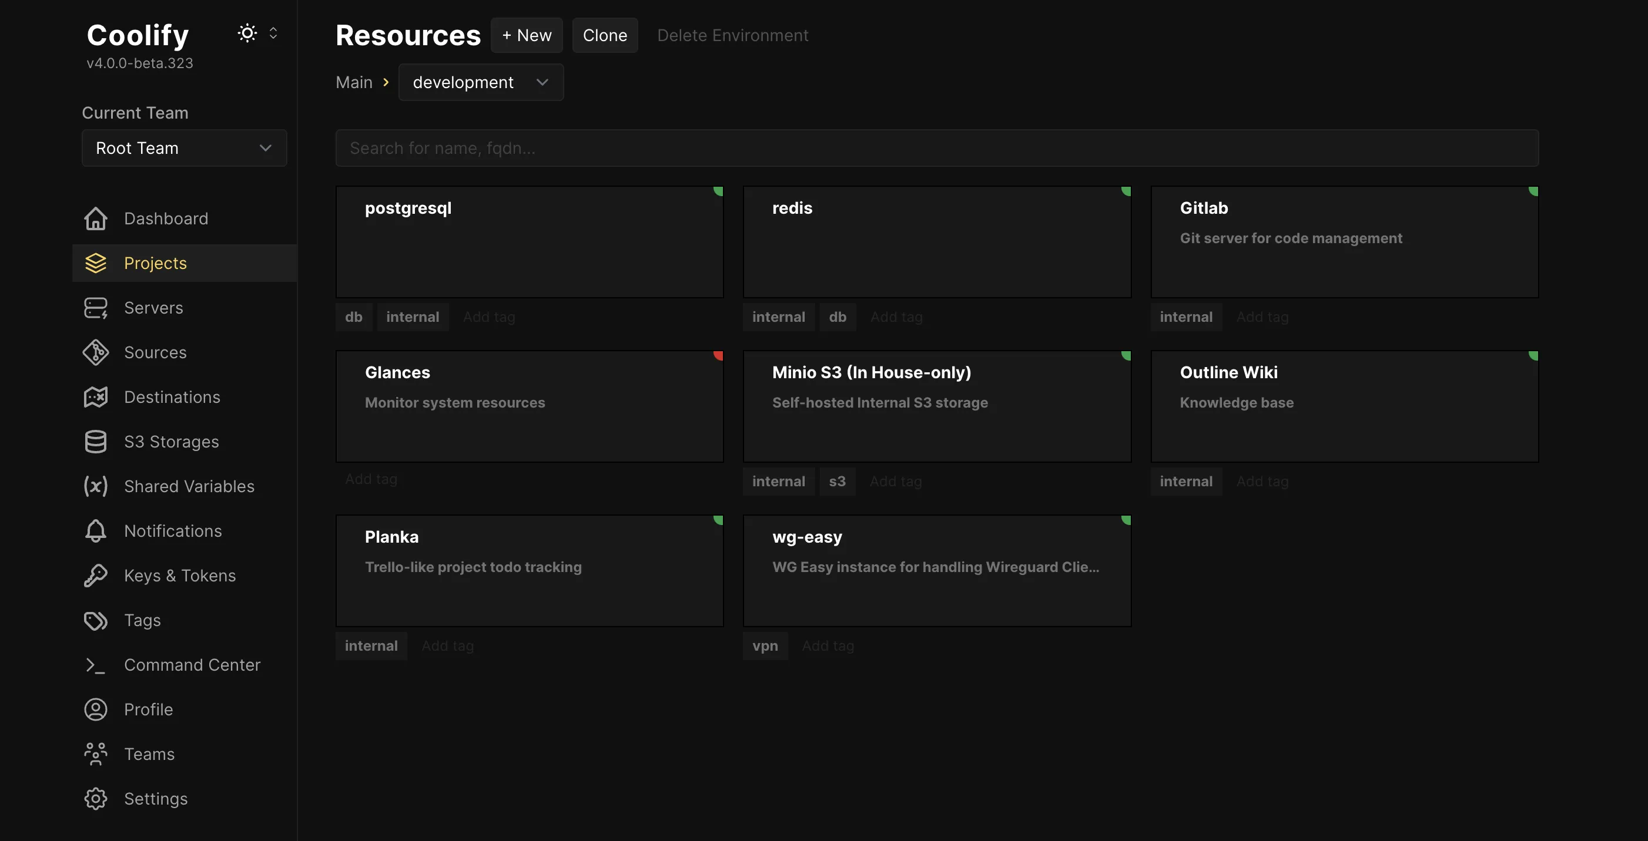1648x841 pixels.
Task: Click search for name, fqdn field
Action: pos(937,148)
